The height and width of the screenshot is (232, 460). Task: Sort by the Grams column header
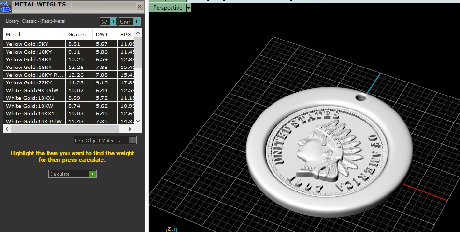click(x=79, y=34)
